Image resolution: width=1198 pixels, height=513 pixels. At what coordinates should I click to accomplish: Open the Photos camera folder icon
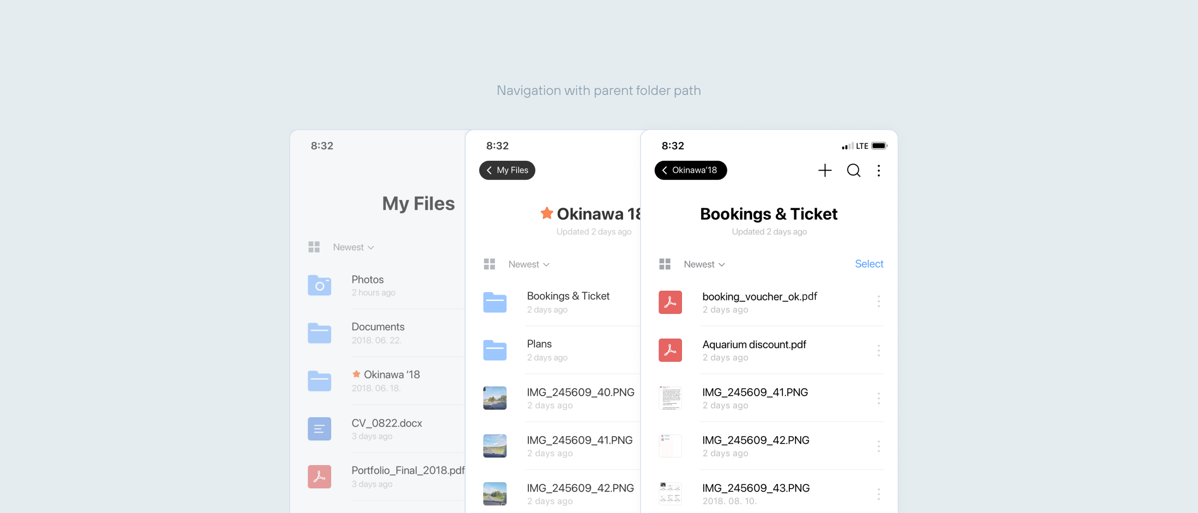[x=319, y=285]
